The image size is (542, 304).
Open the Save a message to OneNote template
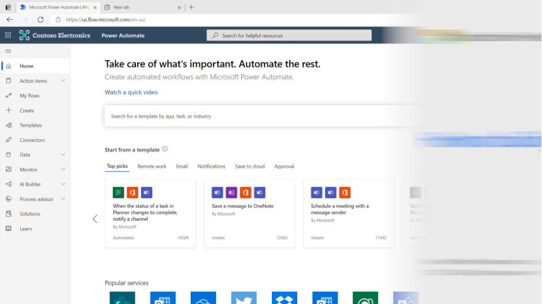click(x=249, y=213)
